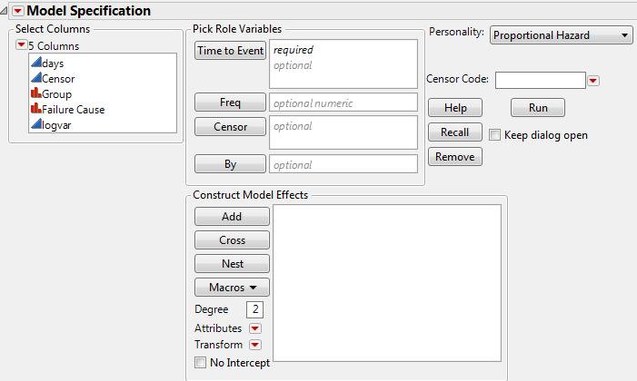Open the Attributes red triangle menu
The width and height of the screenshot is (637, 381).
coord(255,328)
